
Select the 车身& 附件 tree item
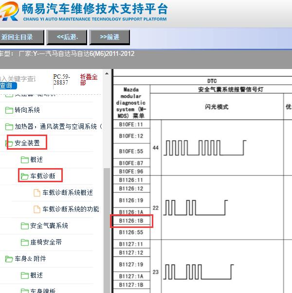click(30, 259)
